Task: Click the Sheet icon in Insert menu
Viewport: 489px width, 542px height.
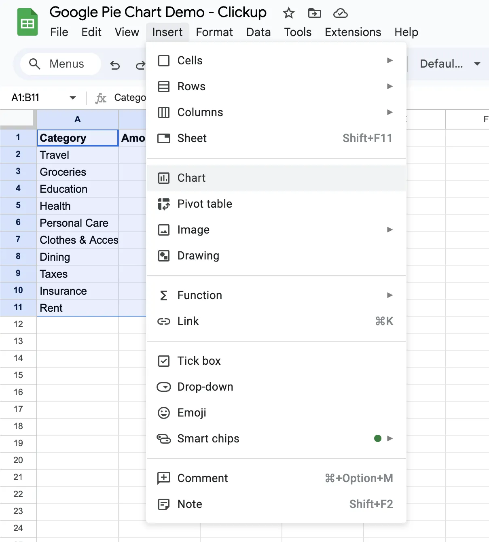Action: pos(164,138)
